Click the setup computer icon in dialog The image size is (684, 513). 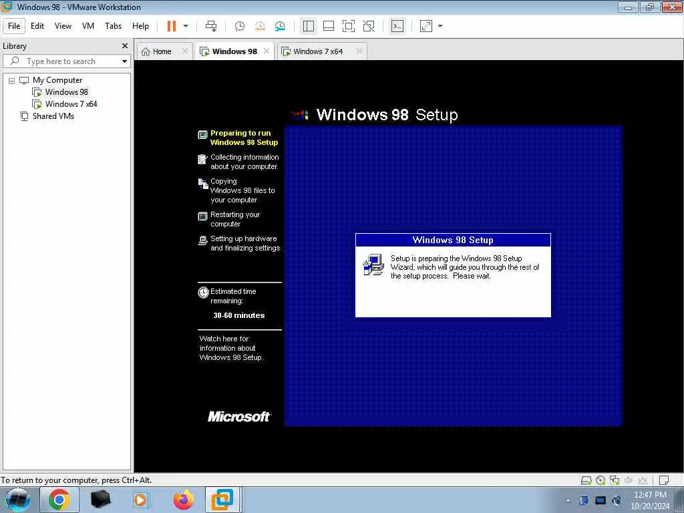tap(373, 265)
